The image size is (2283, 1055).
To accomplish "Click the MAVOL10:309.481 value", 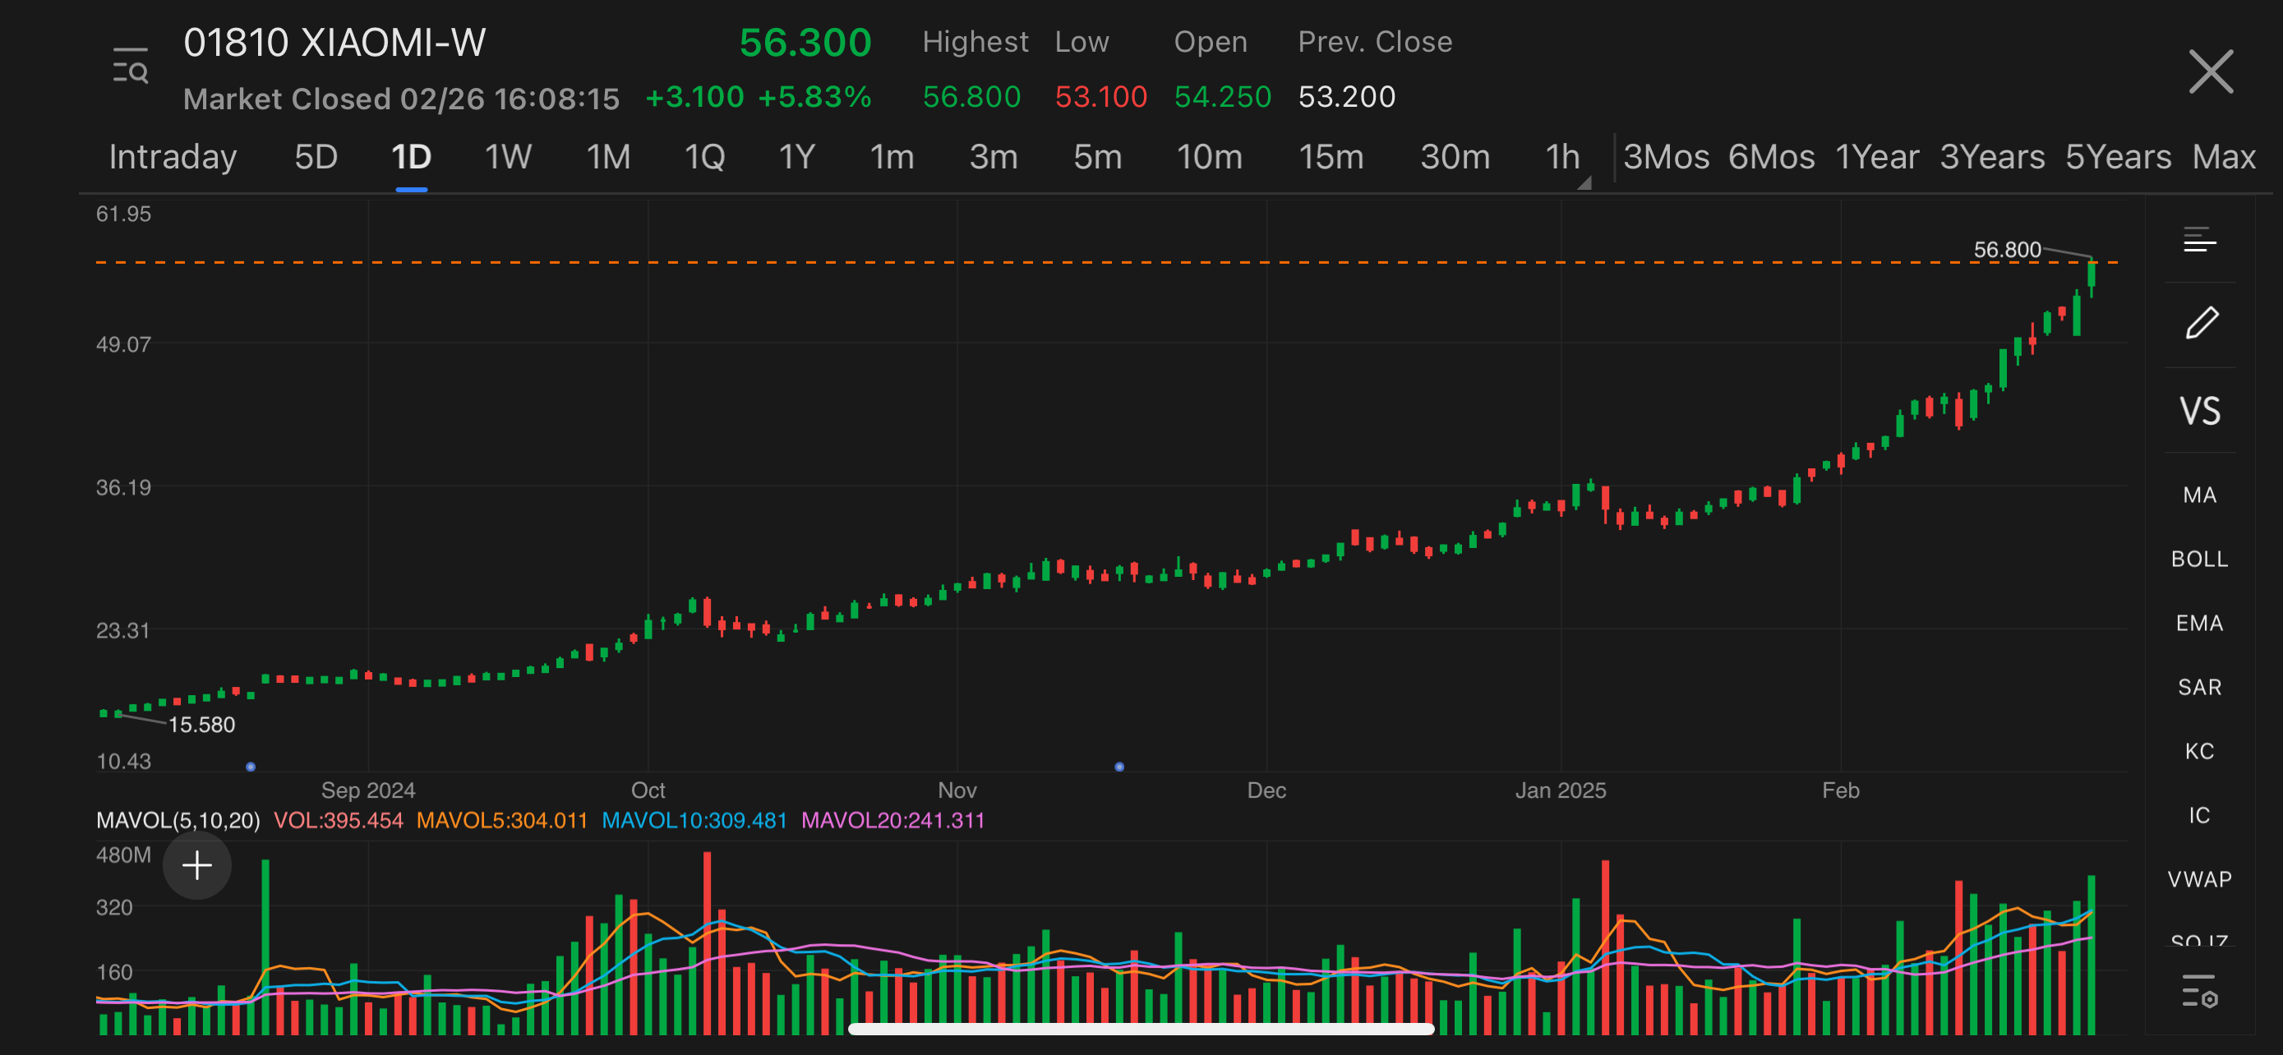I will 694,820.
